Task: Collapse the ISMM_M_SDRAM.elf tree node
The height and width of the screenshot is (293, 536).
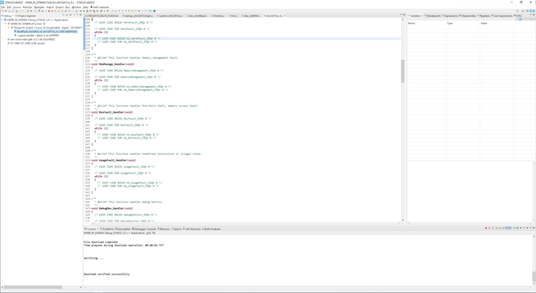Action: pyautogui.click(x=5, y=24)
